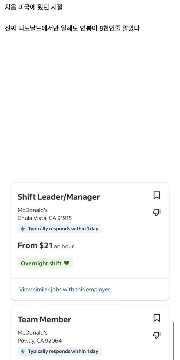The width and height of the screenshot is (180, 360).
Task: Click McDonald's employer name on Chula Vista listing
Action: click(33, 210)
